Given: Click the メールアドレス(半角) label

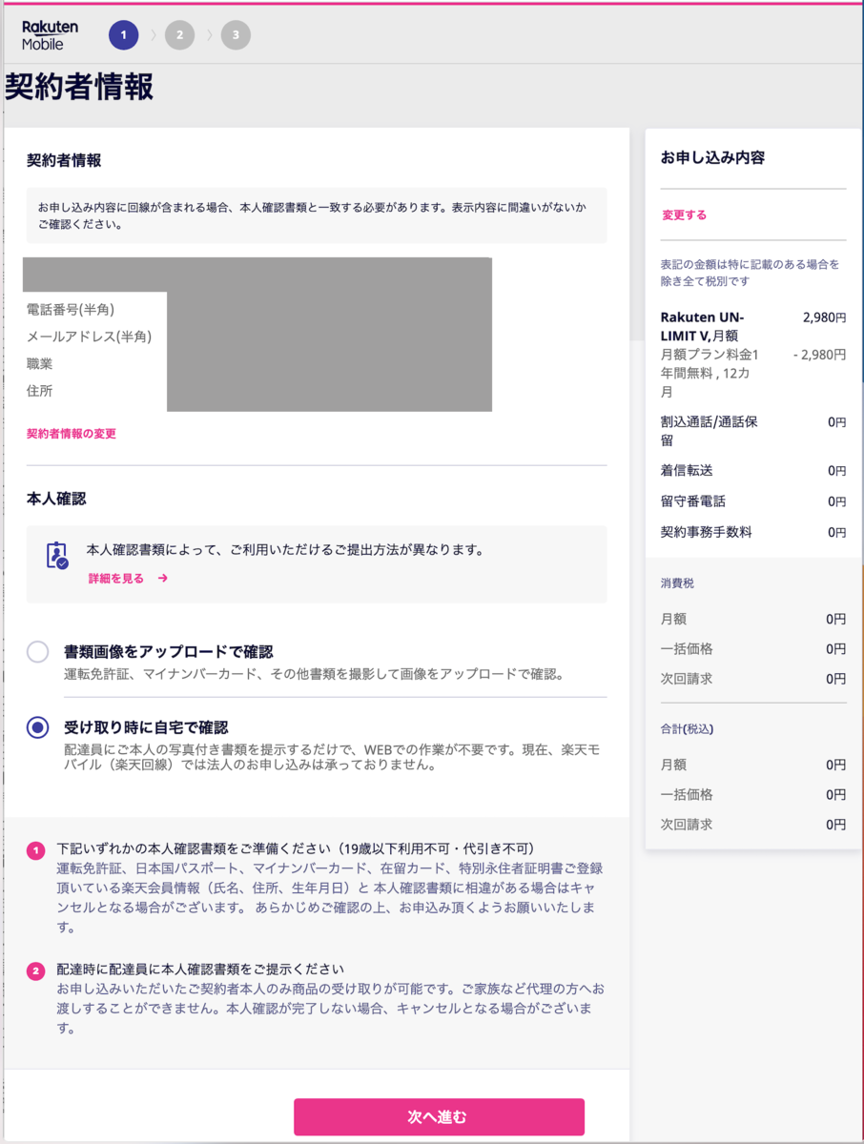Looking at the screenshot, I should (x=89, y=337).
